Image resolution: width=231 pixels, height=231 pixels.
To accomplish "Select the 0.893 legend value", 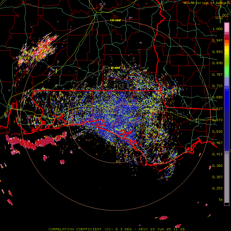I will (x=217, y=52).
